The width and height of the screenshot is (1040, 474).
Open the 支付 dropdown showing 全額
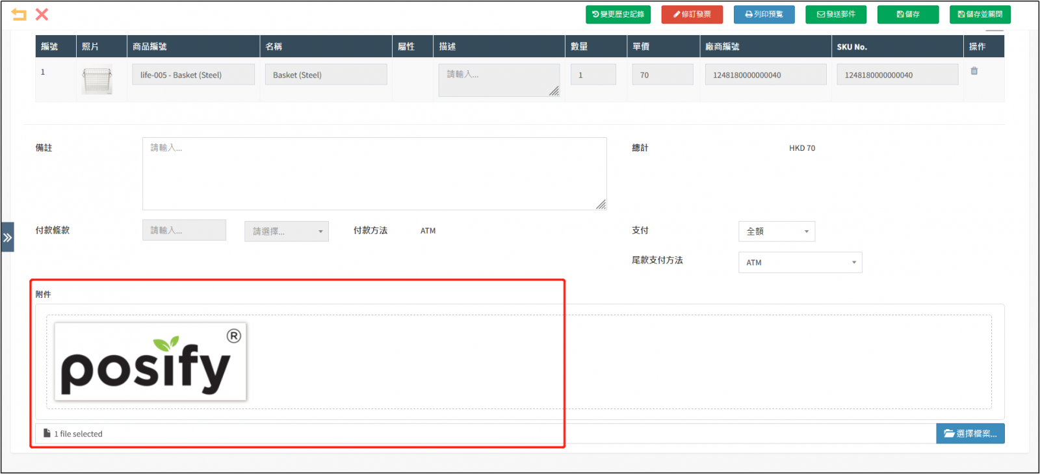click(x=777, y=231)
